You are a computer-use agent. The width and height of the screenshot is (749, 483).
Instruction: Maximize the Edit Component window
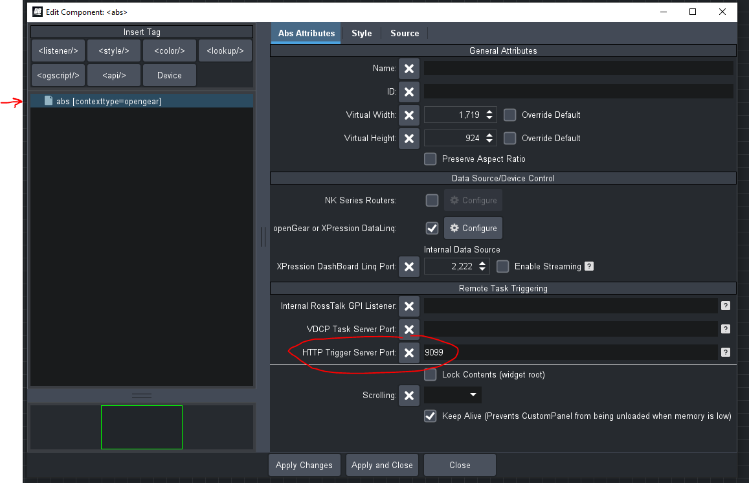click(x=693, y=12)
